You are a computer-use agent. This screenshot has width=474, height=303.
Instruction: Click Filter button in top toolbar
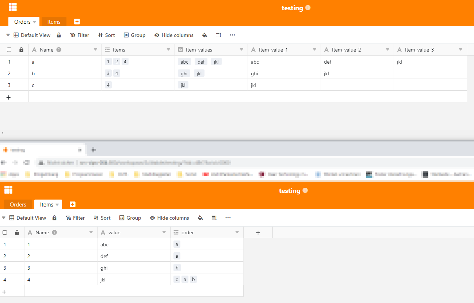tap(80, 35)
